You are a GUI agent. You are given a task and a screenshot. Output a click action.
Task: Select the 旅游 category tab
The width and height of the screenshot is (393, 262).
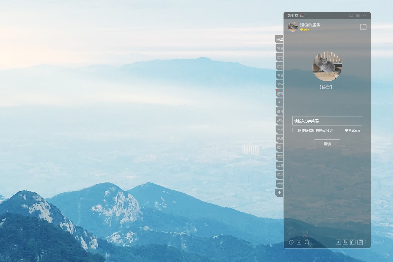pos(279,121)
